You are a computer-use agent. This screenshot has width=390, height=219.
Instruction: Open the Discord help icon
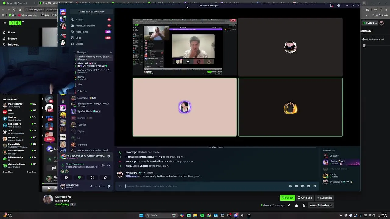339,5
